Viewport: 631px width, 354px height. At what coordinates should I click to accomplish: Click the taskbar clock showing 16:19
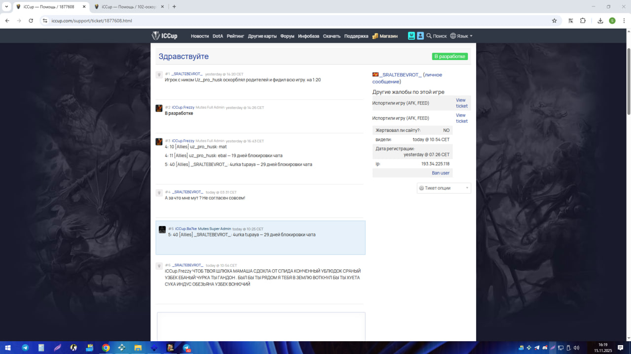click(x=603, y=348)
